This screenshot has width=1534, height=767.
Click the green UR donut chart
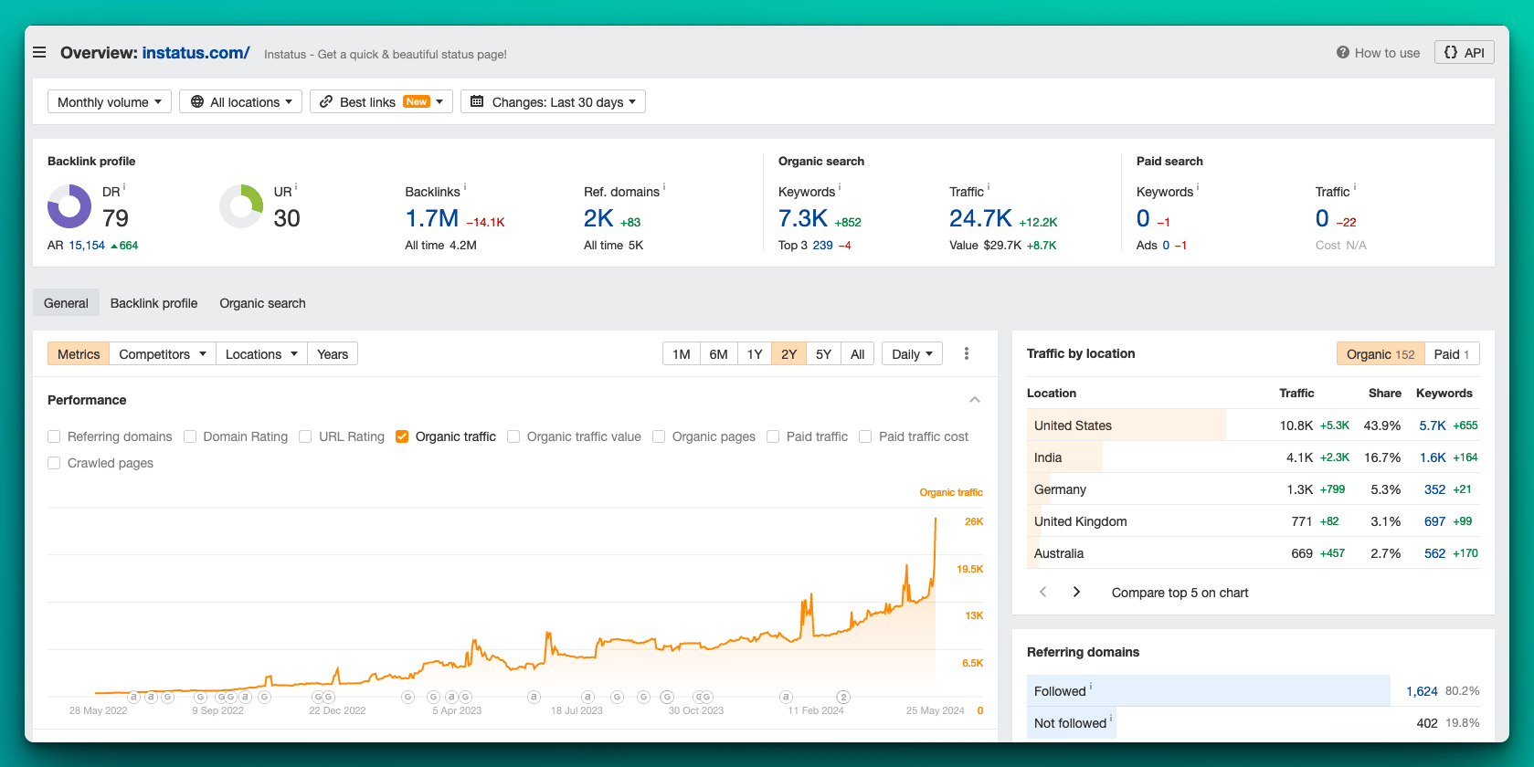[241, 206]
